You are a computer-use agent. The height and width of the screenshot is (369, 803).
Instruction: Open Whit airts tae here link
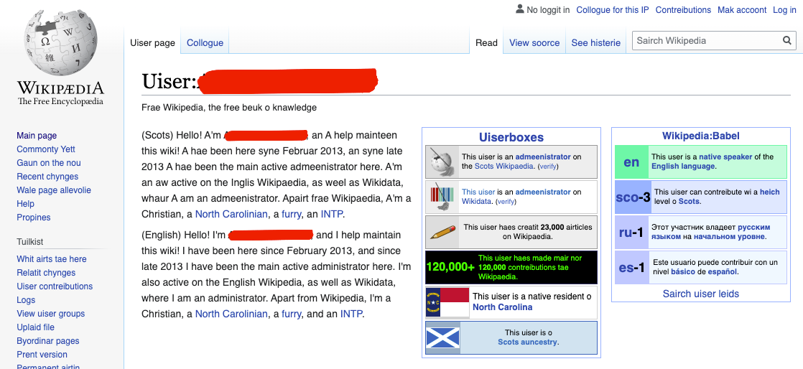point(52,259)
